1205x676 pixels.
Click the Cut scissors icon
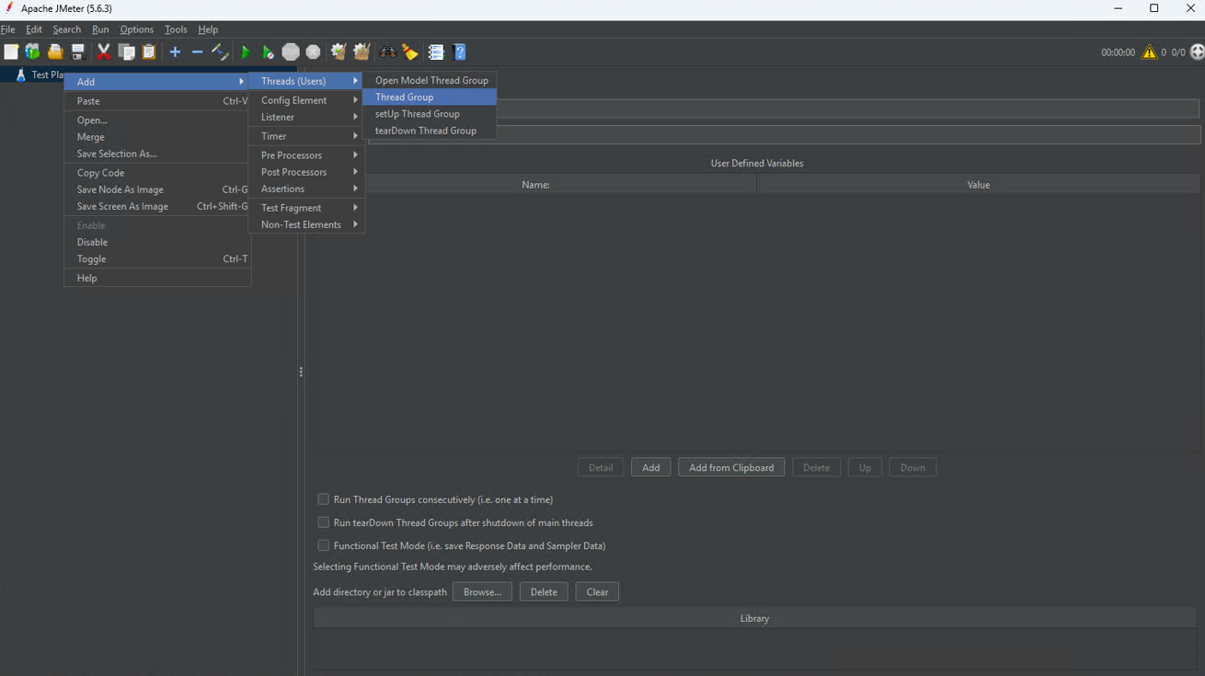point(103,52)
